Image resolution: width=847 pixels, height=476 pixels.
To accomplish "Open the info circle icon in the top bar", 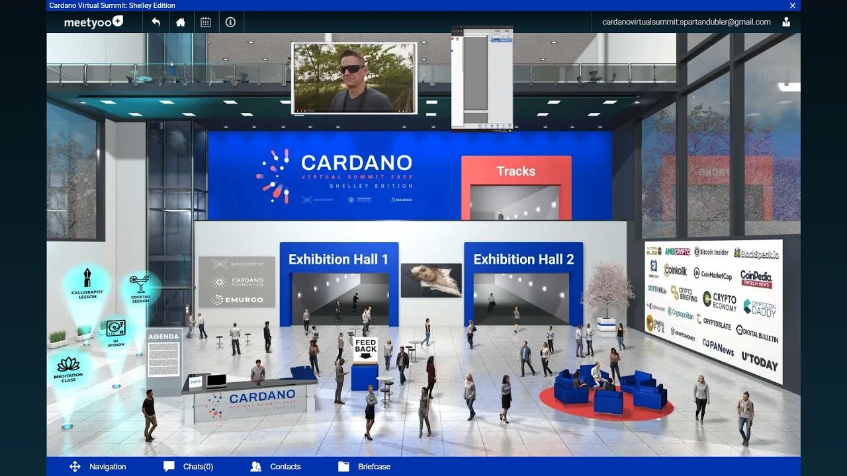I will pos(230,22).
